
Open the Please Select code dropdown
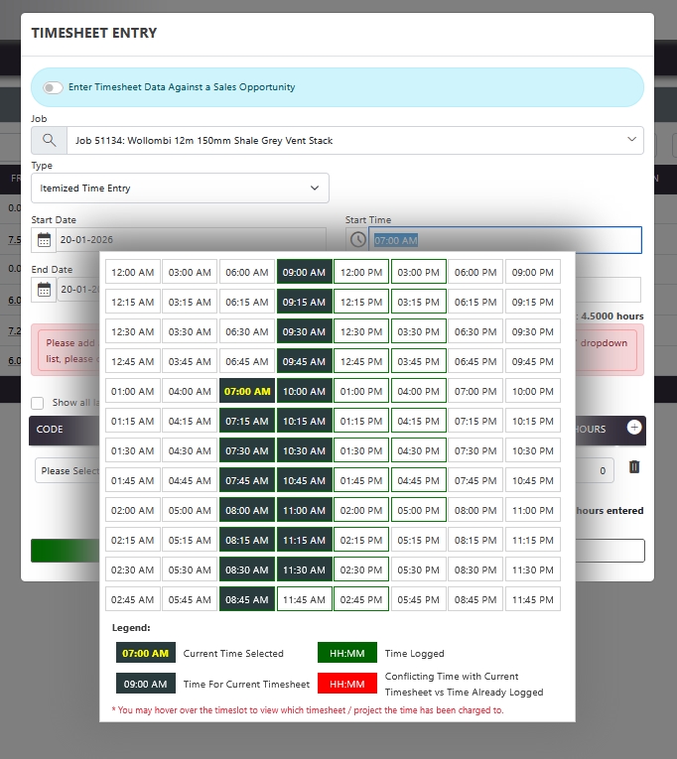tap(68, 470)
